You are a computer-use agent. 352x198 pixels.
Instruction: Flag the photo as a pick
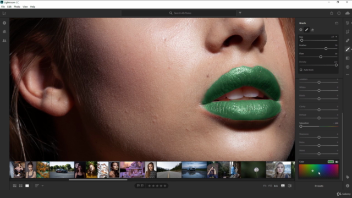pyautogui.click(x=138, y=186)
